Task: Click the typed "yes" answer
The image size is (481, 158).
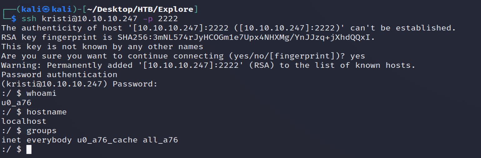Action: tap(357, 56)
